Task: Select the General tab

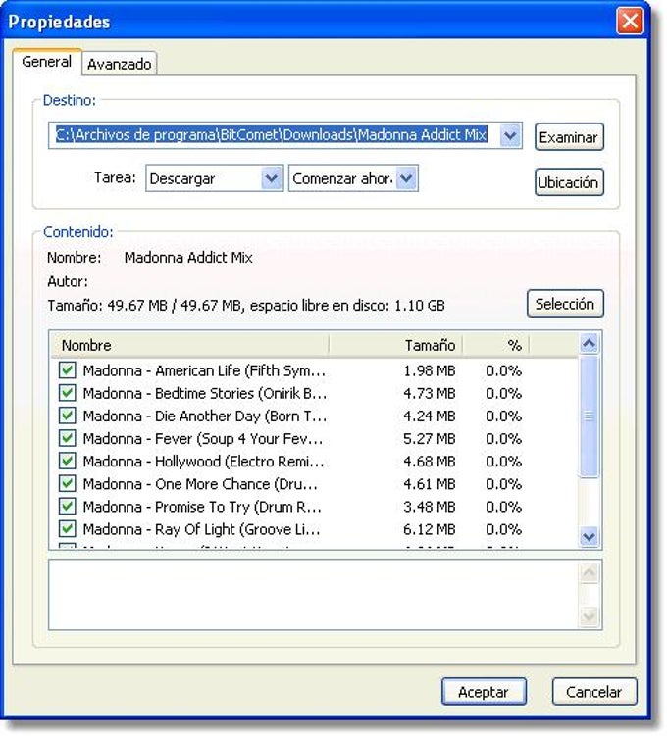Action: [47, 62]
